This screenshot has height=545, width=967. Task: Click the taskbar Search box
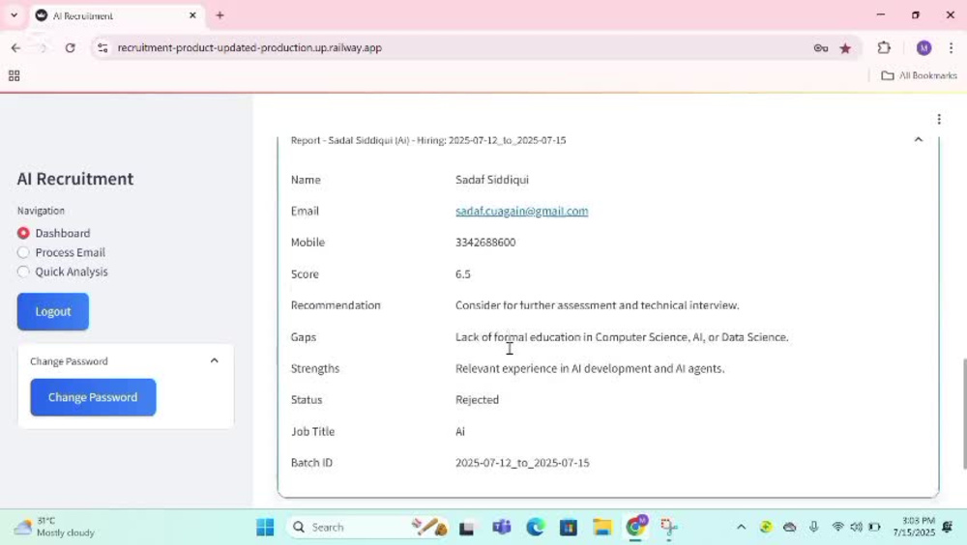pyautogui.click(x=368, y=527)
